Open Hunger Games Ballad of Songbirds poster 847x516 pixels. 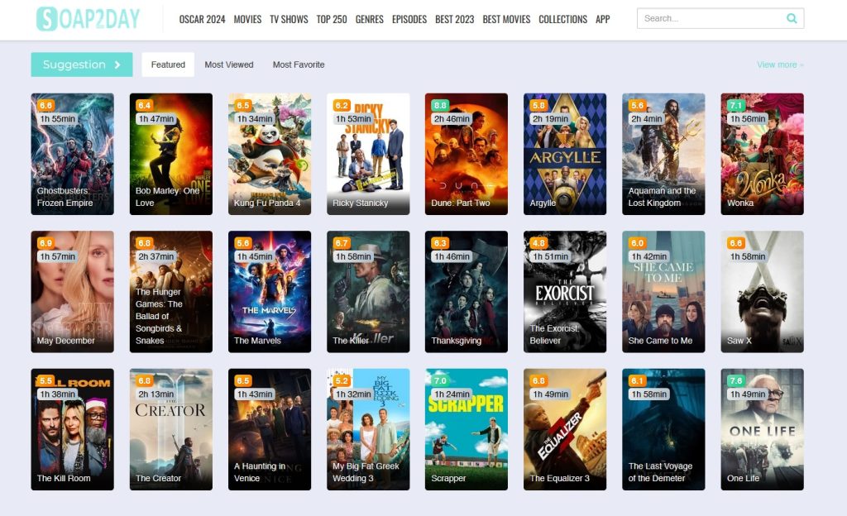pyautogui.click(x=171, y=292)
